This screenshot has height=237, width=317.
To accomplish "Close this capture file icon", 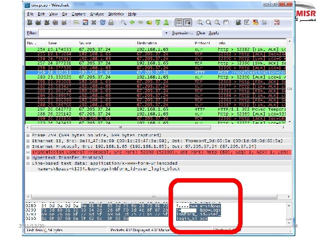I will pyautogui.click(x=94, y=22).
